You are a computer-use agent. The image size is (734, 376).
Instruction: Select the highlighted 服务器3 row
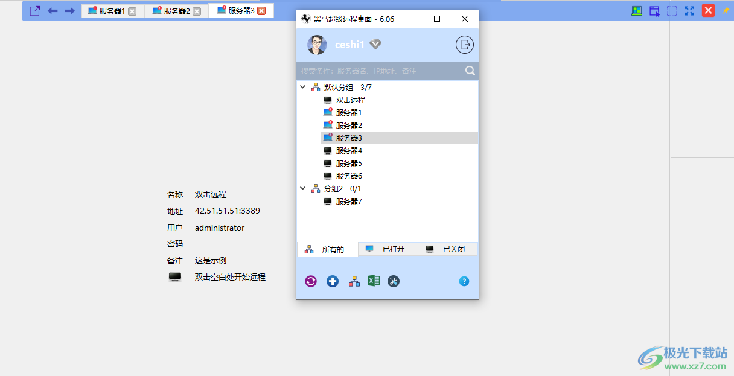[400, 138]
